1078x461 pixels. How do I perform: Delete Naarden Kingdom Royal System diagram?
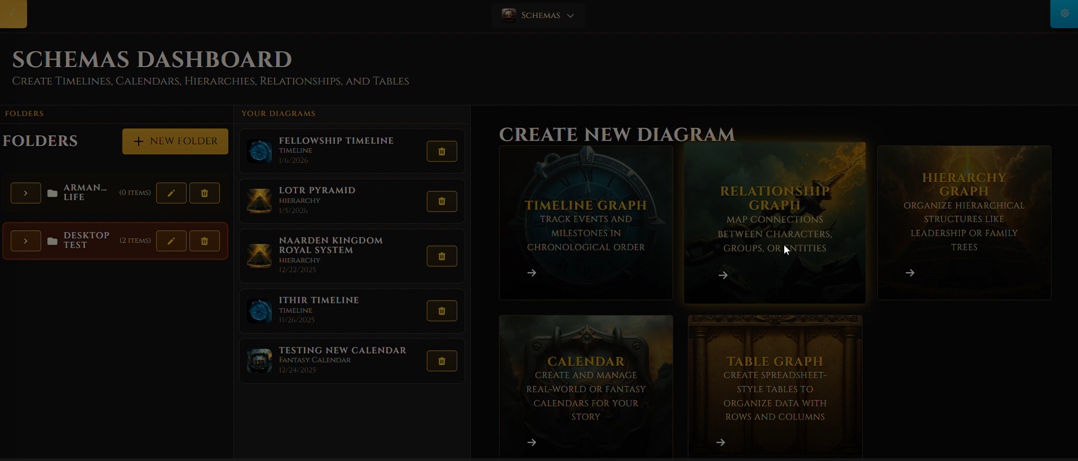pyautogui.click(x=441, y=256)
